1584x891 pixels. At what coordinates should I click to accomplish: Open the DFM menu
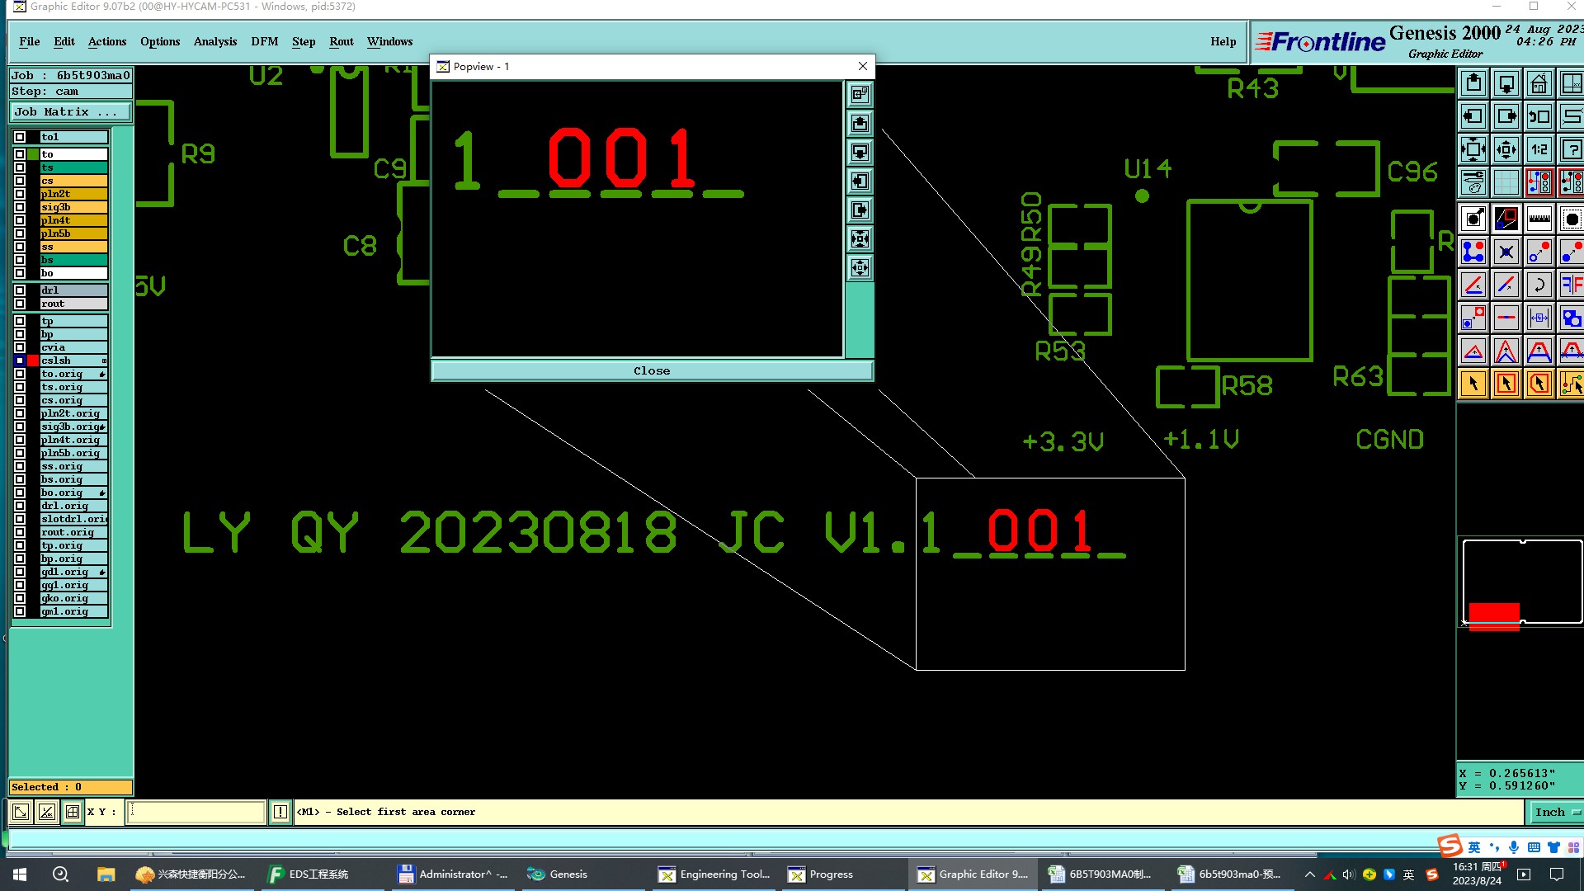tap(264, 42)
